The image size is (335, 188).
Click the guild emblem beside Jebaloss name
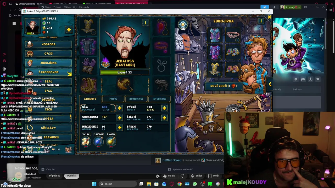105,63
